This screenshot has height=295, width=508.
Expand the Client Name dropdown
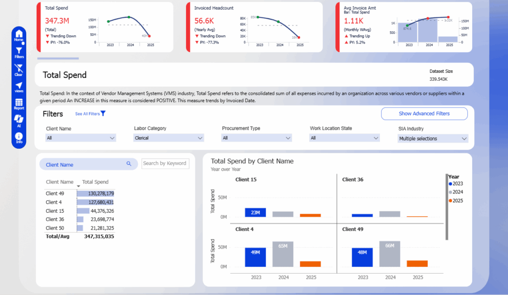[x=80, y=138]
